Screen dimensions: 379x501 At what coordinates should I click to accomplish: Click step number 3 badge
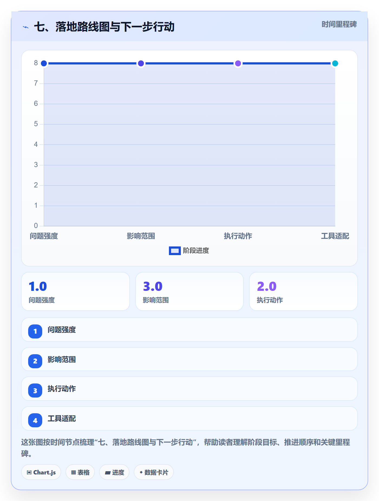35,391
